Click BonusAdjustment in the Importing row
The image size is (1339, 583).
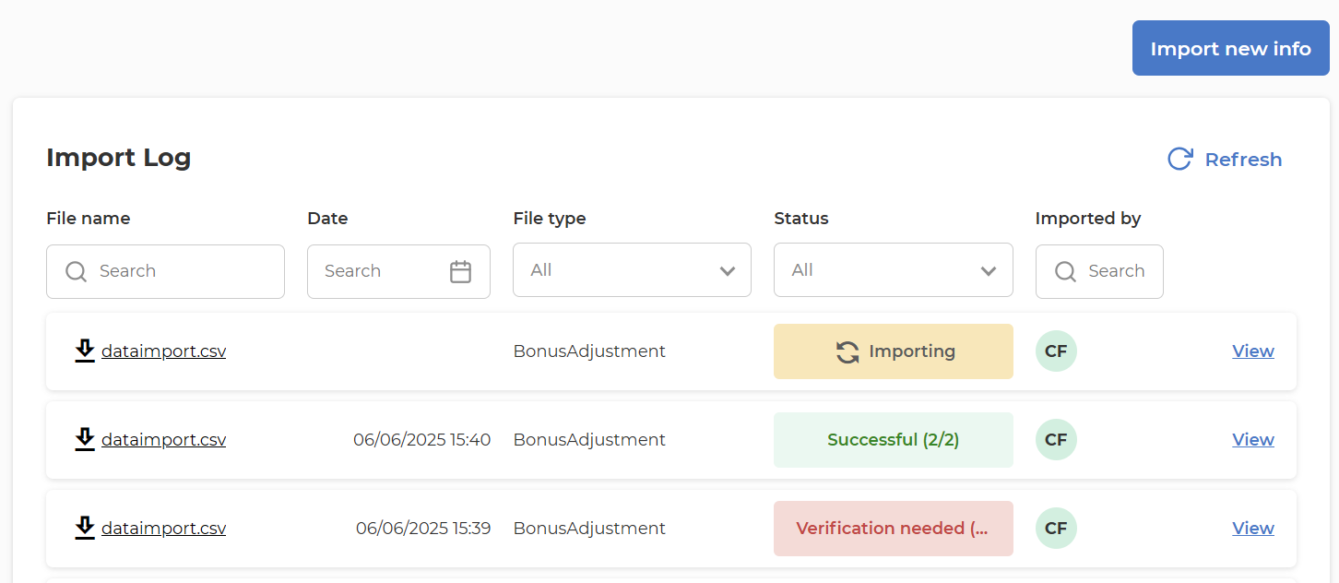[x=589, y=351]
